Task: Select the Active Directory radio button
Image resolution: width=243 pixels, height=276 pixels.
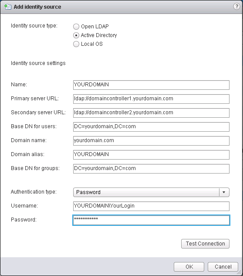Action: pyautogui.click(x=76, y=35)
